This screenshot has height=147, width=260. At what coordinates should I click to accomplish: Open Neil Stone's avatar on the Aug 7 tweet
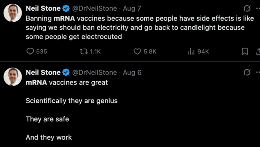pos(13,13)
